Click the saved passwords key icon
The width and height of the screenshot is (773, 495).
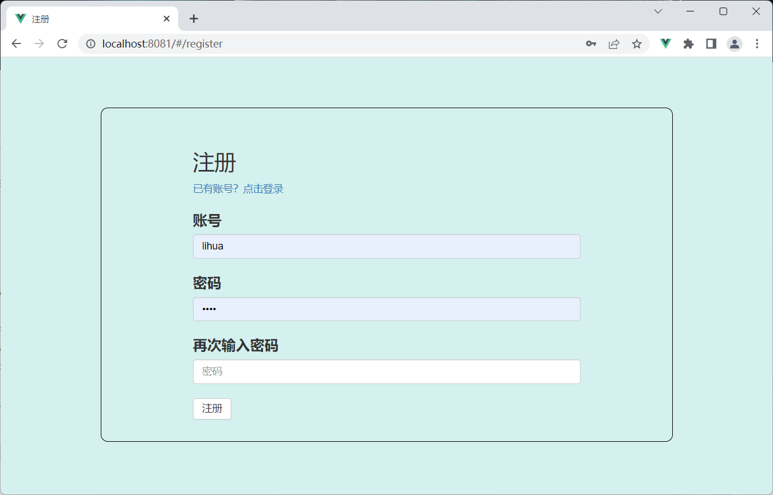tap(591, 43)
